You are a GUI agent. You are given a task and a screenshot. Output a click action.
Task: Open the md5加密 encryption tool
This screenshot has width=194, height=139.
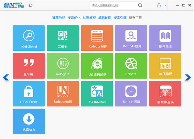[63, 66]
